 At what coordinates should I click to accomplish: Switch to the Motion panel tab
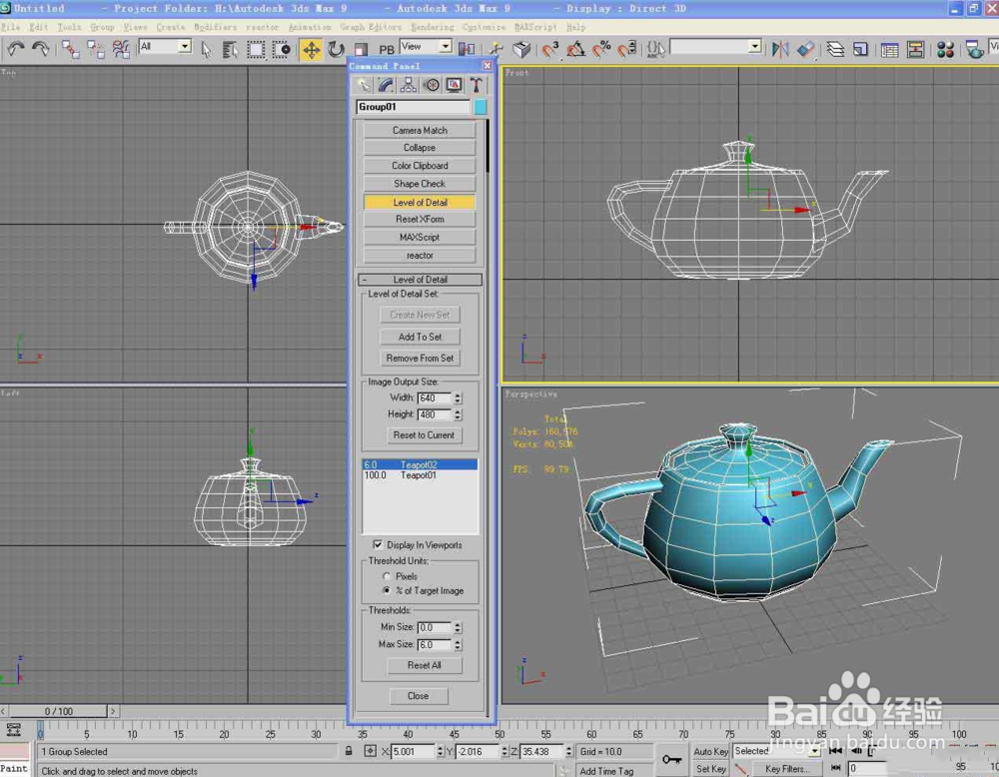coord(432,85)
